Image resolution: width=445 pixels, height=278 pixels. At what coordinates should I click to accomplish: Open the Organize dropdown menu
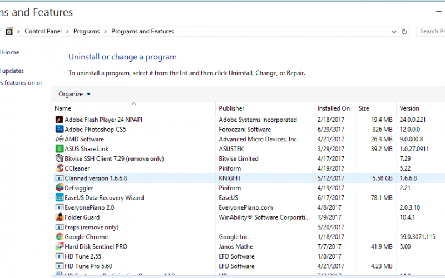tap(75, 94)
